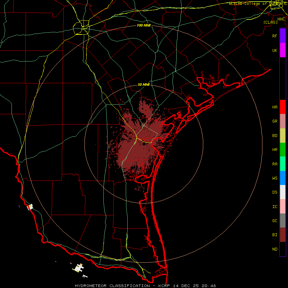The height and width of the screenshot is (288, 288).
Task: Click the [CLAS] units label
Action: 270,22
